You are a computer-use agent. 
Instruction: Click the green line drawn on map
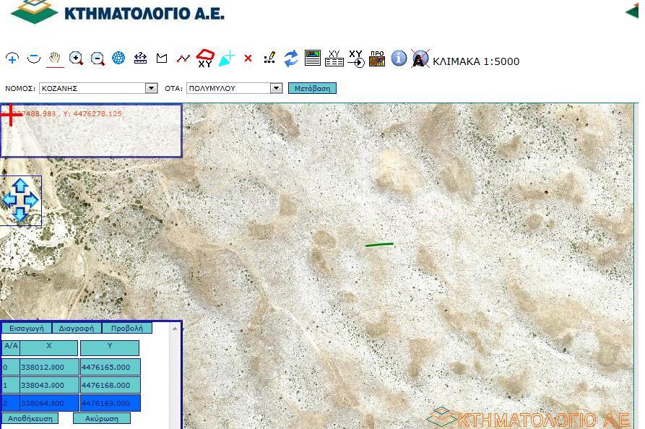(379, 245)
